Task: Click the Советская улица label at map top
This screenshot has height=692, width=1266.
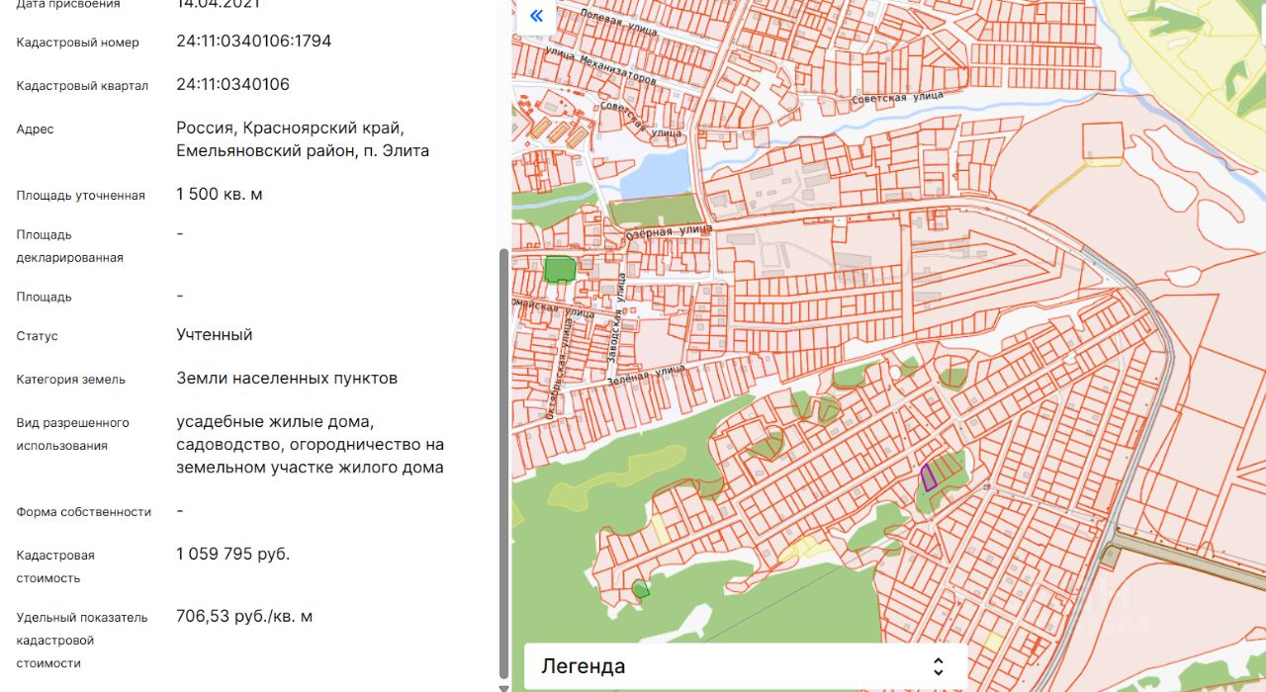Action: (897, 98)
